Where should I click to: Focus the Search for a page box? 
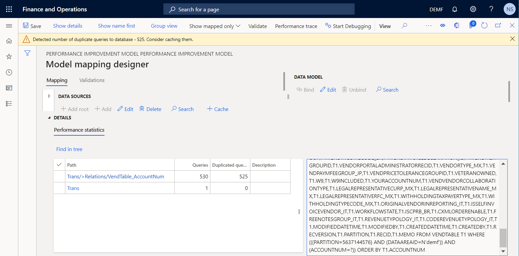(259, 9)
